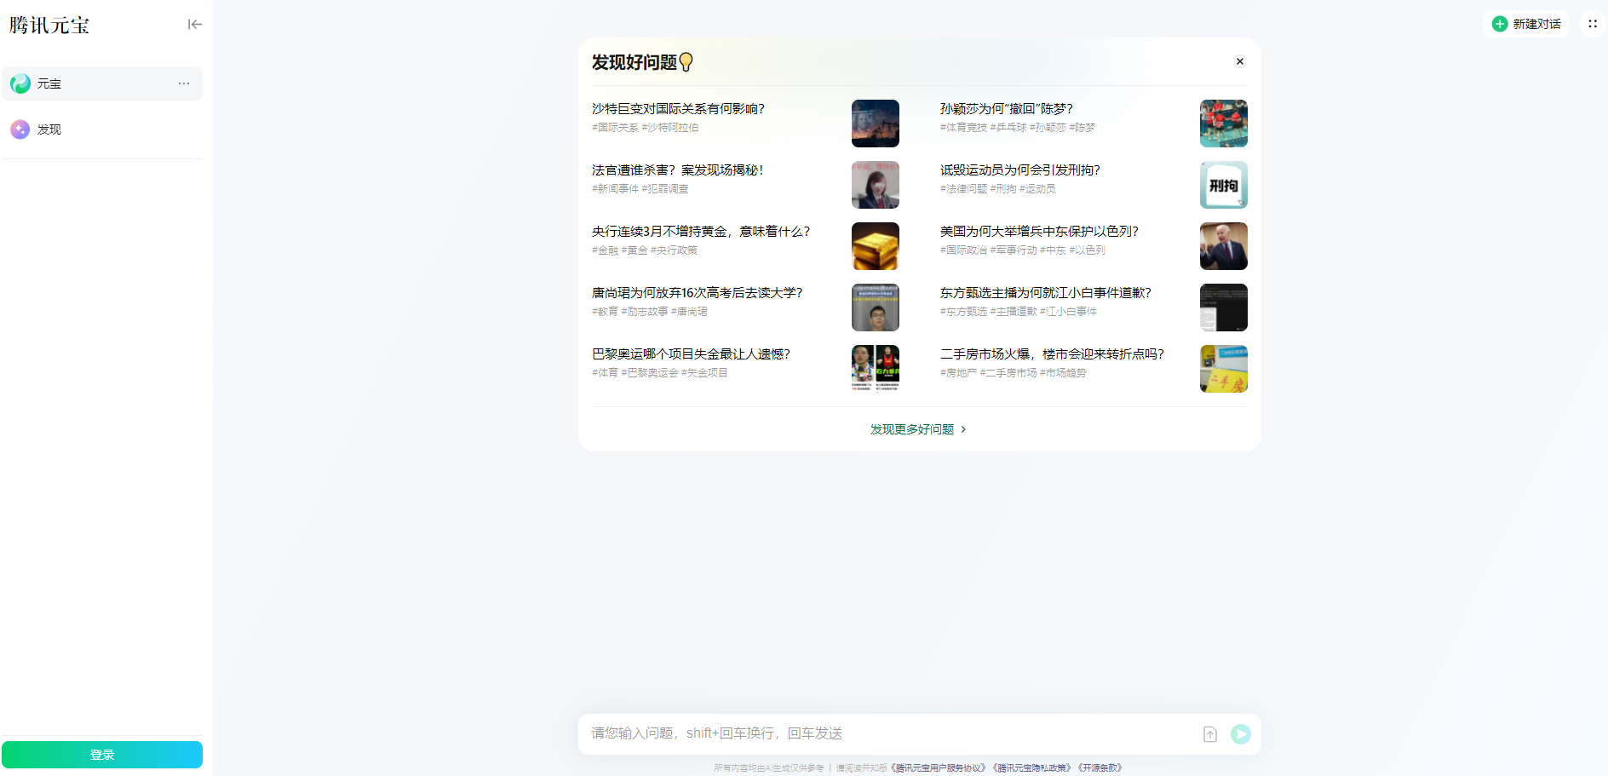The width and height of the screenshot is (1608, 776).
Task: Click thumbnail for 美国增兵中东 question
Action: click(x=1224, y=246)
